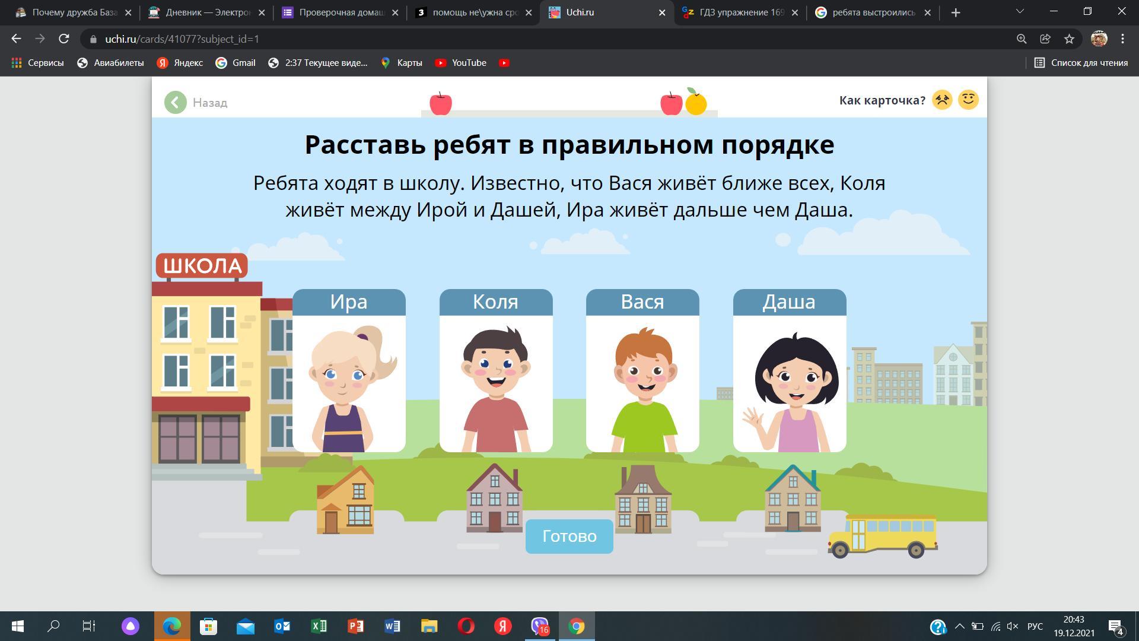This screenshot has width=1139, height=641.
Task: Switch to ГДЗ упражнение 169 tab
Action: click(740, 12)
